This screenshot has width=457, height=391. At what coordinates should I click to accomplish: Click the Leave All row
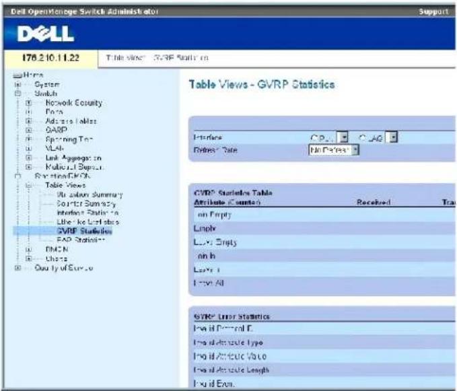click(x=322, y=283)
